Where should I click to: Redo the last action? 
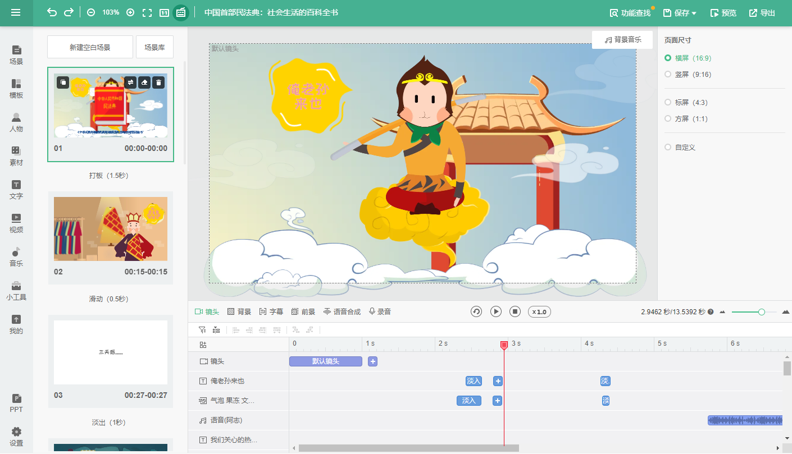point(69,12)
